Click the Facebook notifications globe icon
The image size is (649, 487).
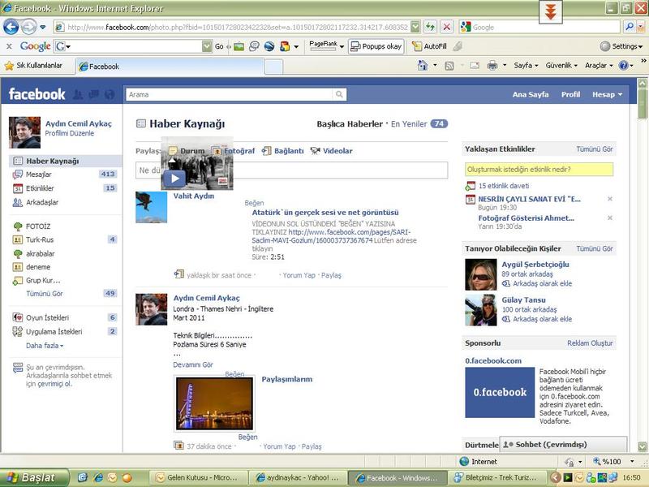pyautogui.click(x=110, y=94)
